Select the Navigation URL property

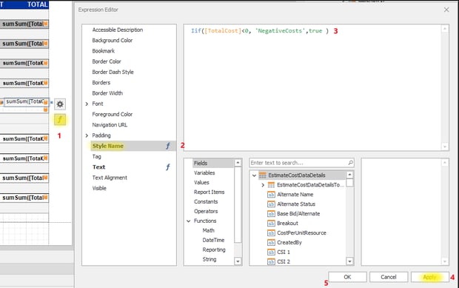[x=110, y=124]
